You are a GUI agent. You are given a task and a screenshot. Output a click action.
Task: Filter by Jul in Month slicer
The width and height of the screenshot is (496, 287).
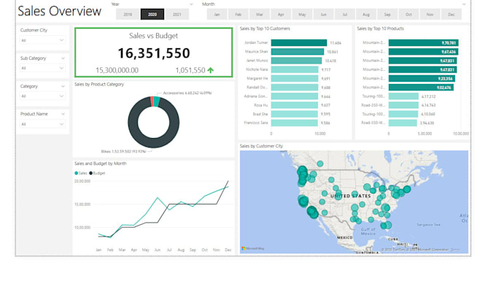[x=345, y=15]
